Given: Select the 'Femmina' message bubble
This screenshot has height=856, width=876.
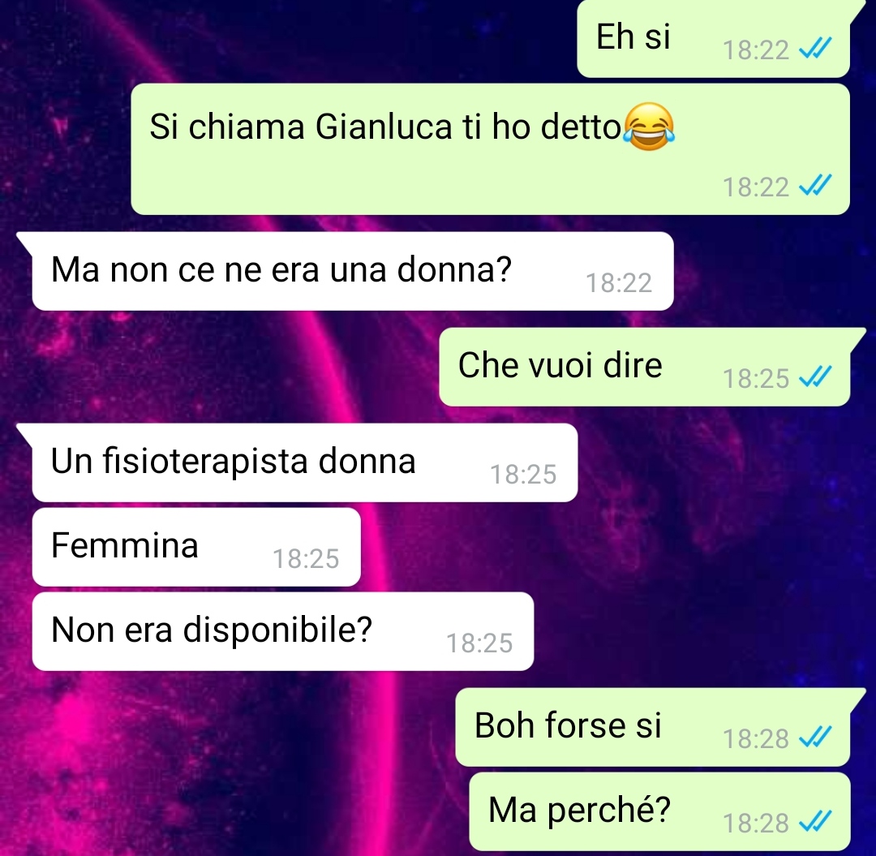Looking at the screenshot, I should click(x=196, y=547).
